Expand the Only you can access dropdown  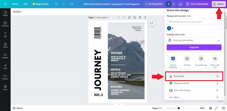[194, 40]
